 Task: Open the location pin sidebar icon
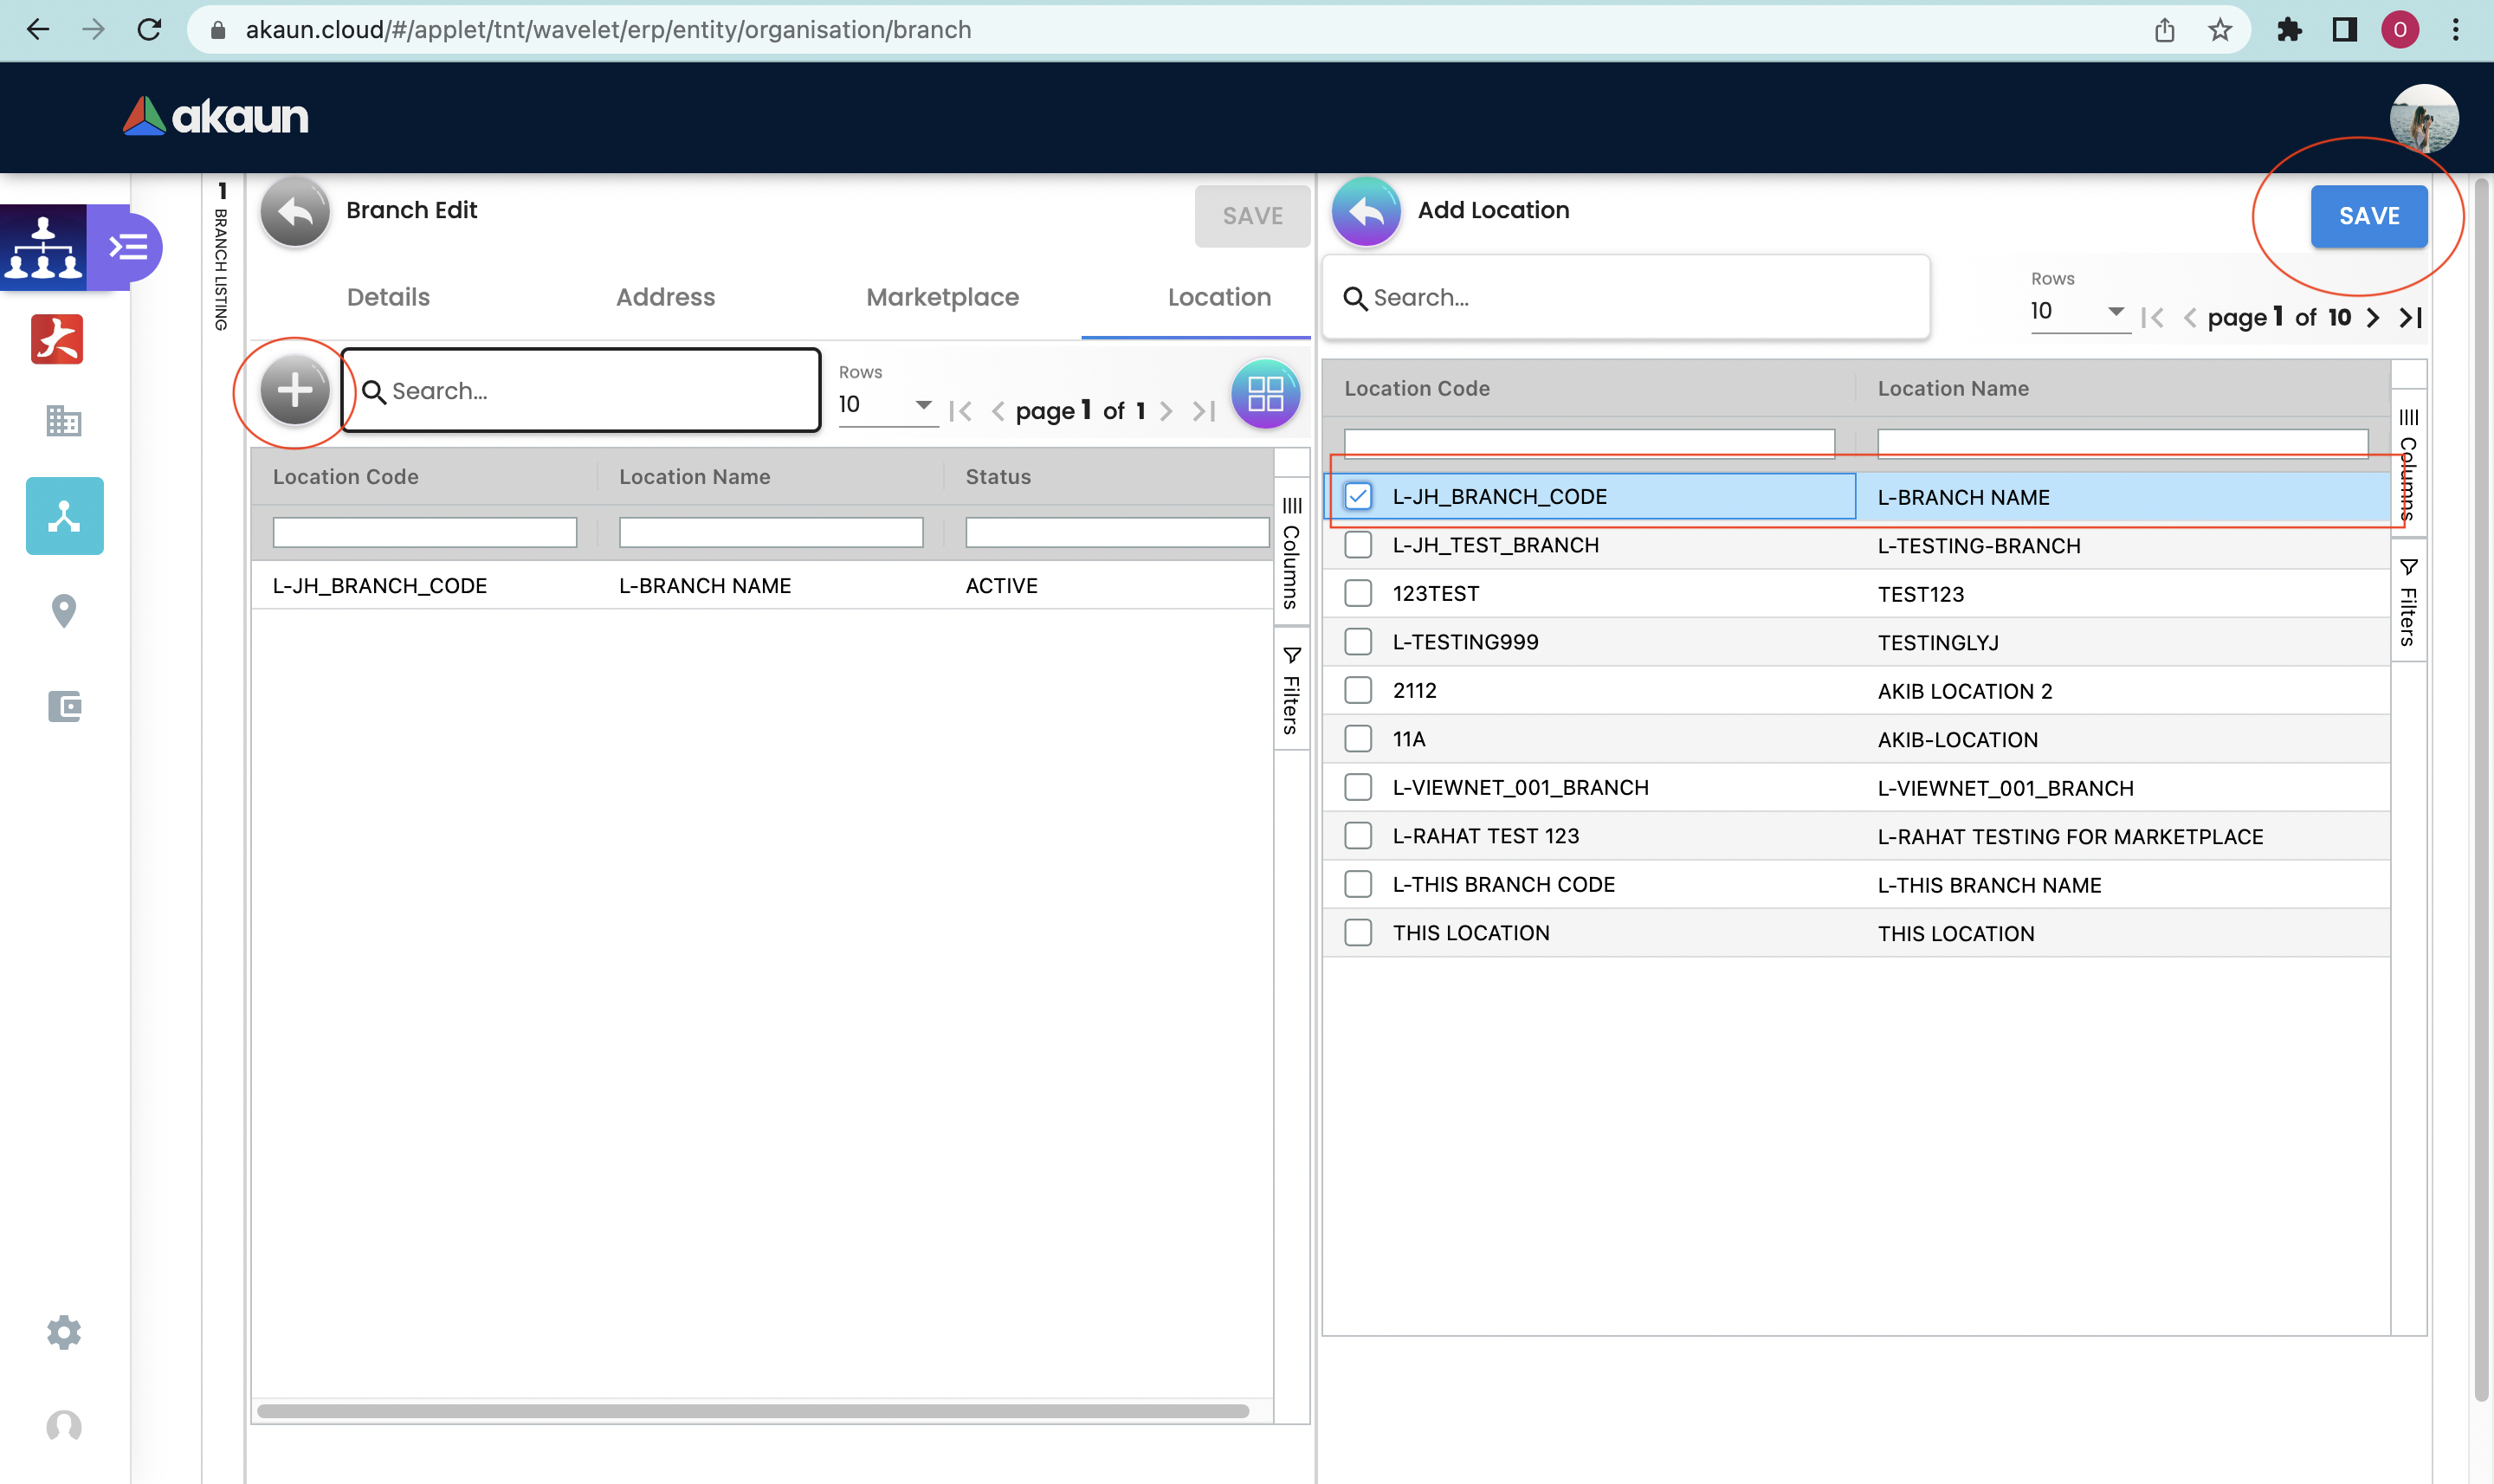click(x=64, y=610)
